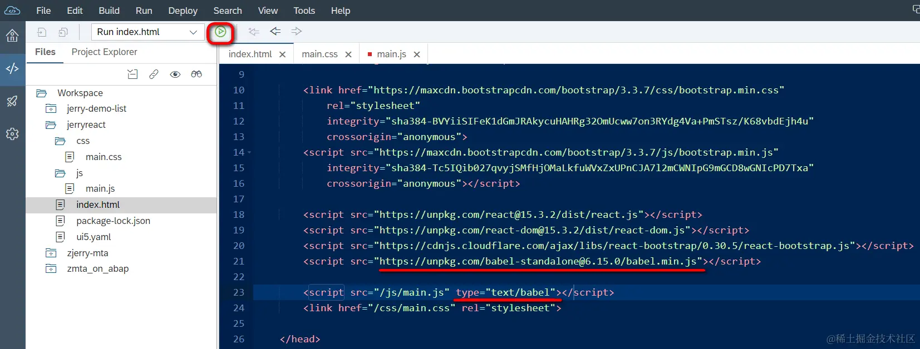
Task: Place cursor on the type="text/babel" attribute
Action: pyautogui.click(x=505, y=292)
